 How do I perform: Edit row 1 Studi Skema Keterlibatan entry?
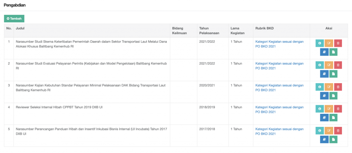click(329, 43)
